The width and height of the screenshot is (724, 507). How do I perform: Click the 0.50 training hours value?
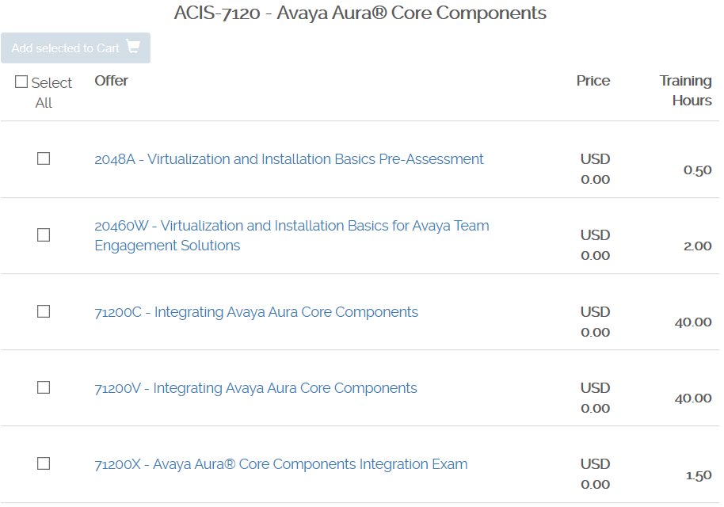click(697, 170)
